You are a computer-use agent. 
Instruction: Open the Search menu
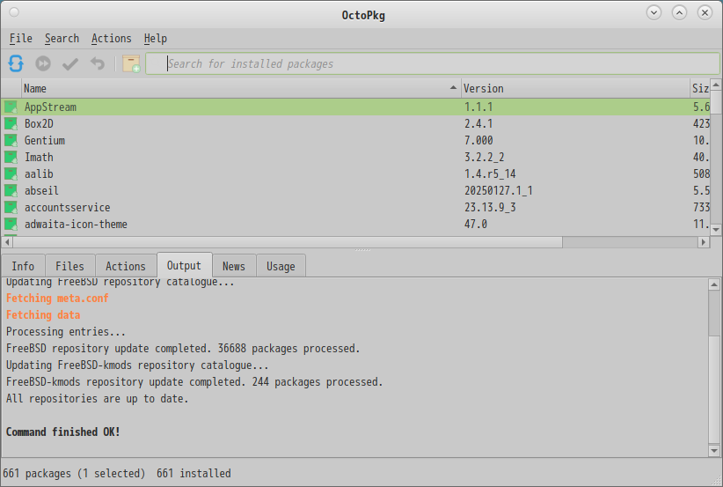tap(62, 39)
